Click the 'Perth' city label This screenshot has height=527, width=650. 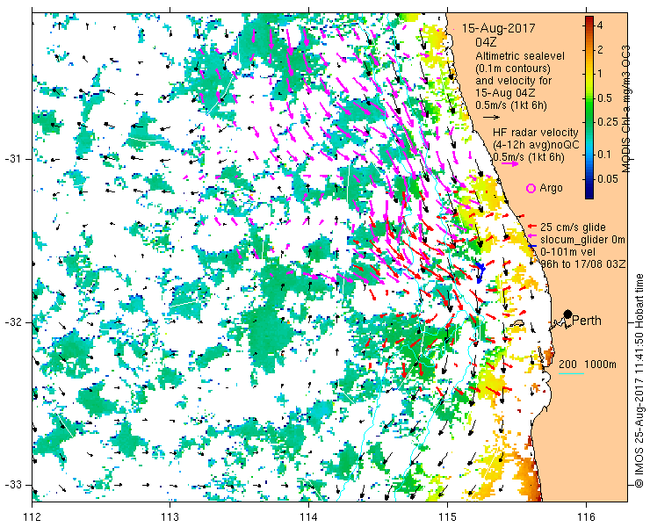coord(587,321)
